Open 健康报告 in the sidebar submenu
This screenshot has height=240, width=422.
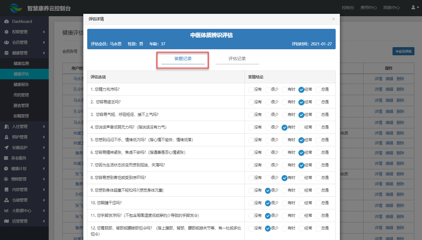[x=21, y=84]
